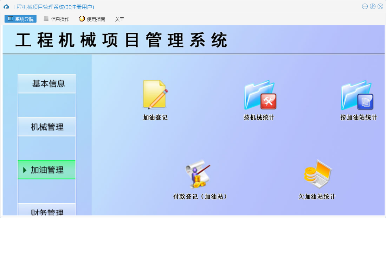Screen dimensions: 386x253
Task: Click the 系统导航 monitor icon
Action: point(10,19)
